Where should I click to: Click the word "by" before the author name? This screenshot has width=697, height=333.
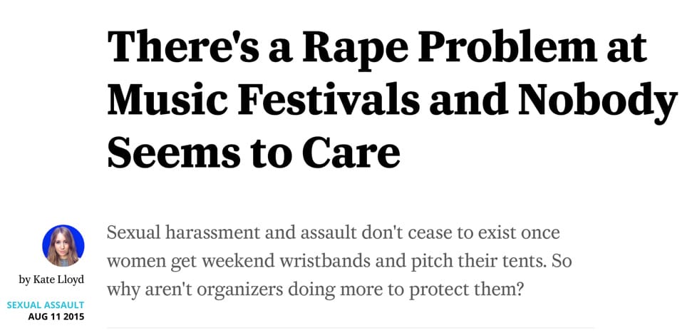click(x=24, y=278)
